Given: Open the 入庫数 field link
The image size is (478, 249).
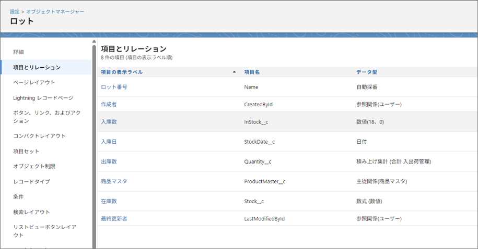Looking at the screenshot, I should coord(109,121).
